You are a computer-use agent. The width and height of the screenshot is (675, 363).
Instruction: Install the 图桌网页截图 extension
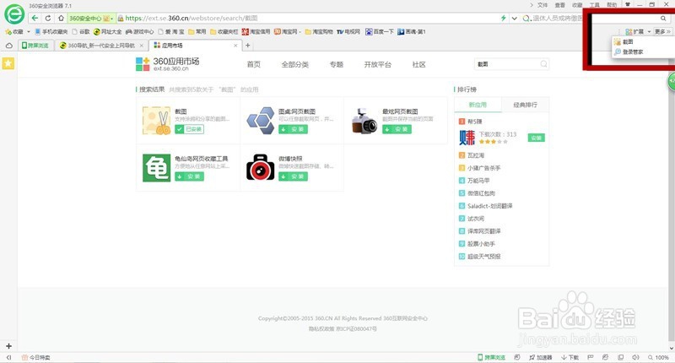point(293,129)
